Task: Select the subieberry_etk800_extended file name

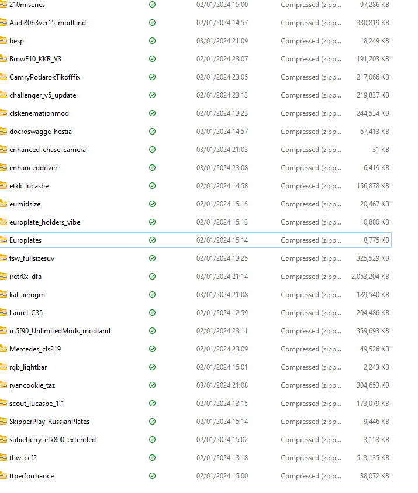Action: tap(53, 440)
